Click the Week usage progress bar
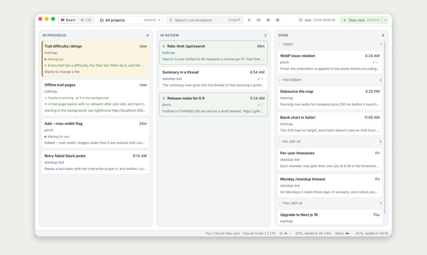 349,233
